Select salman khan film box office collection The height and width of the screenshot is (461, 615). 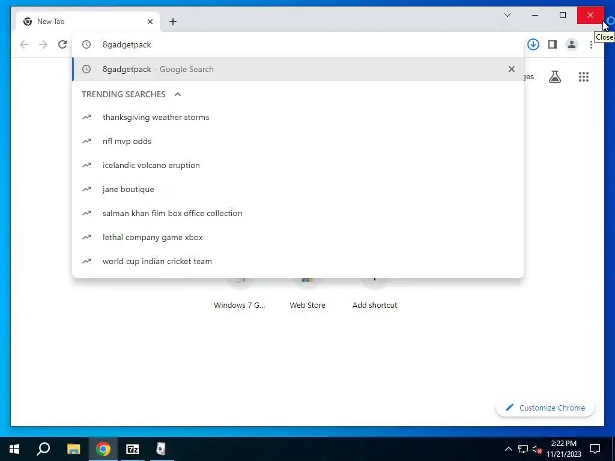298,213
